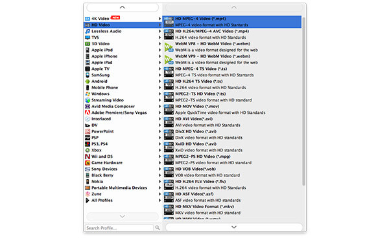Click the Lossless Audio music note icon
The width and height of the screenshot is (389, 238).
click(x=88, y=31)
